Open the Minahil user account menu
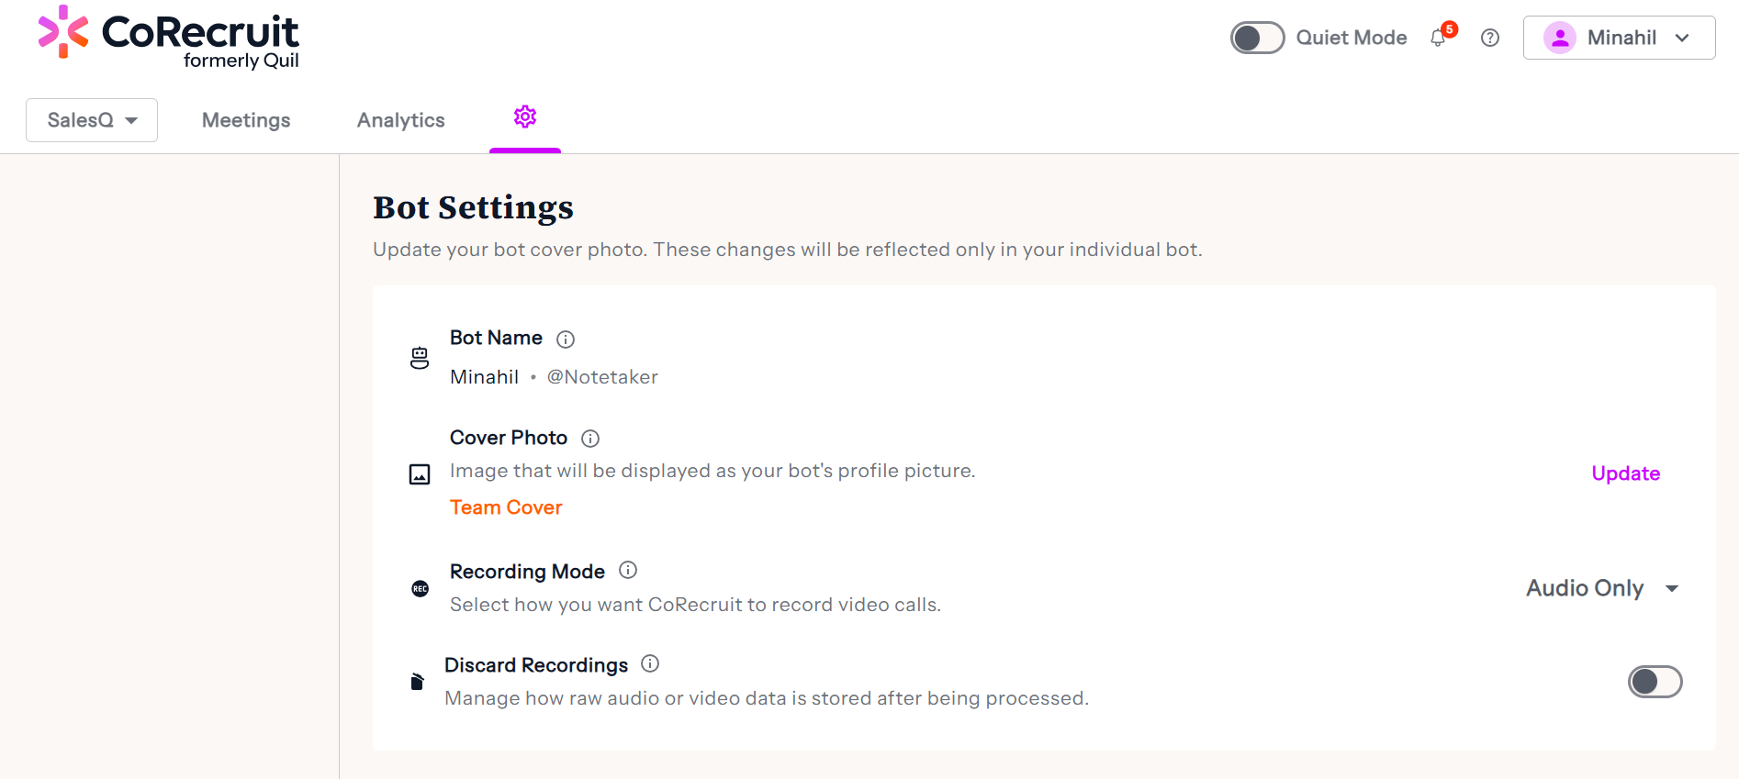 [x=1619, y=38]
